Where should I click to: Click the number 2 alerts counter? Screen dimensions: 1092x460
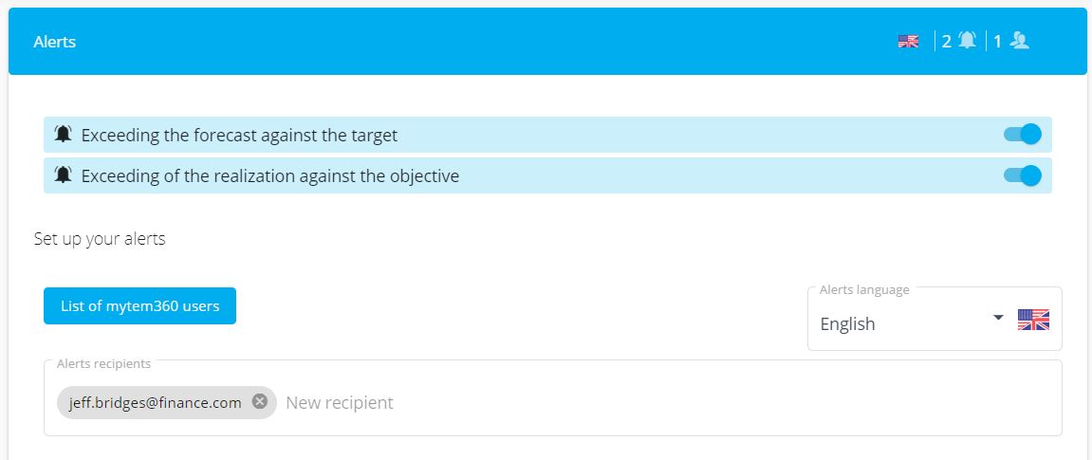click(x=947, y=42)
